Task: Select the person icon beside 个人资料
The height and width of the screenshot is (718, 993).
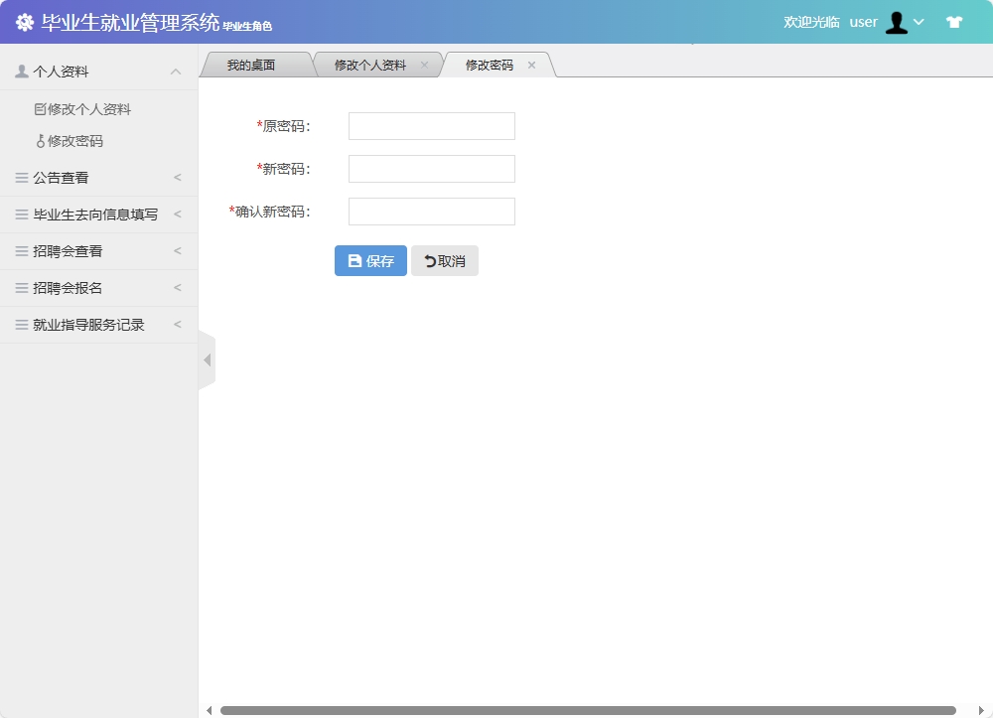Action: pyautogui.click(x=20, y=71)
